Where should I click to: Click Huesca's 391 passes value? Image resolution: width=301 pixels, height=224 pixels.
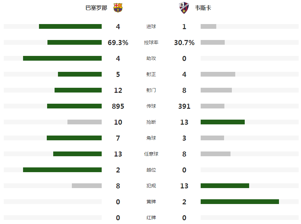(184, 106)
